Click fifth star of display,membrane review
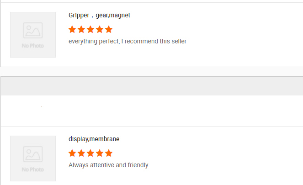 point(109,153)
